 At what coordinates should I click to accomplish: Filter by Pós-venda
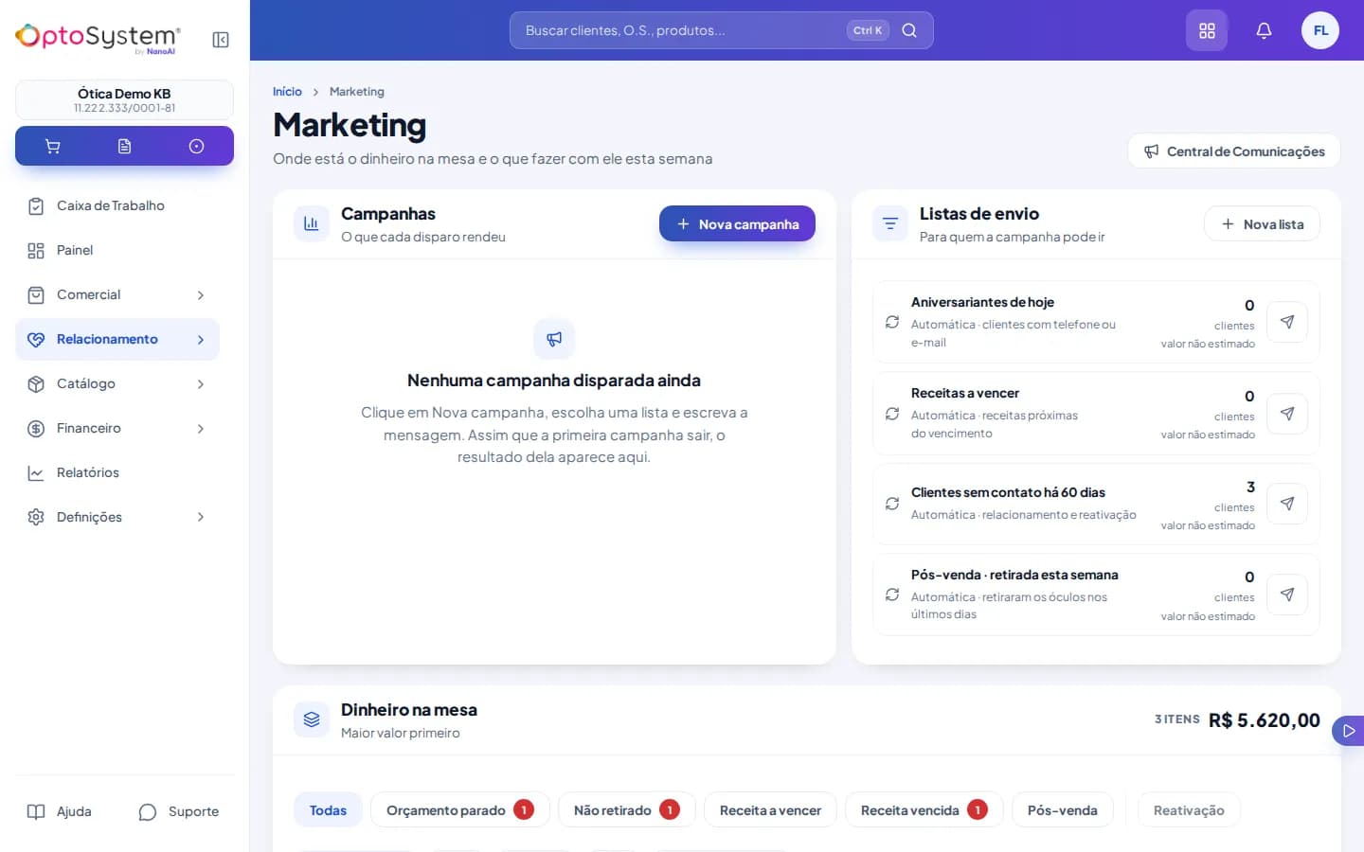coord(1063,810)
